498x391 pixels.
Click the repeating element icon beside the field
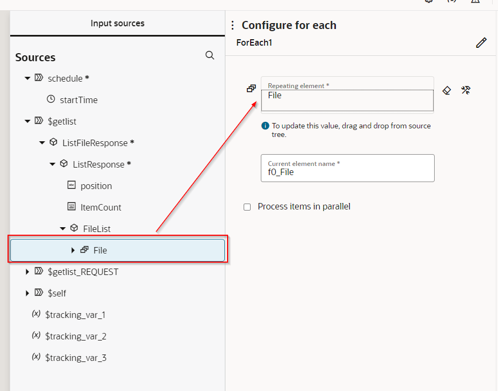tap(251, 89)
